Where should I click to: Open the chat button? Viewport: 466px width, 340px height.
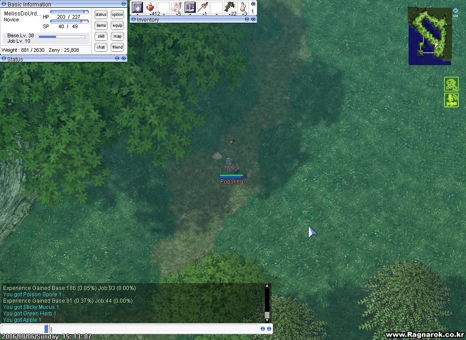tap(101, 47)
